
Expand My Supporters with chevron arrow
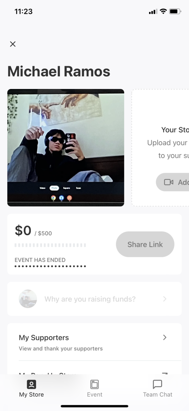(165, 337)
